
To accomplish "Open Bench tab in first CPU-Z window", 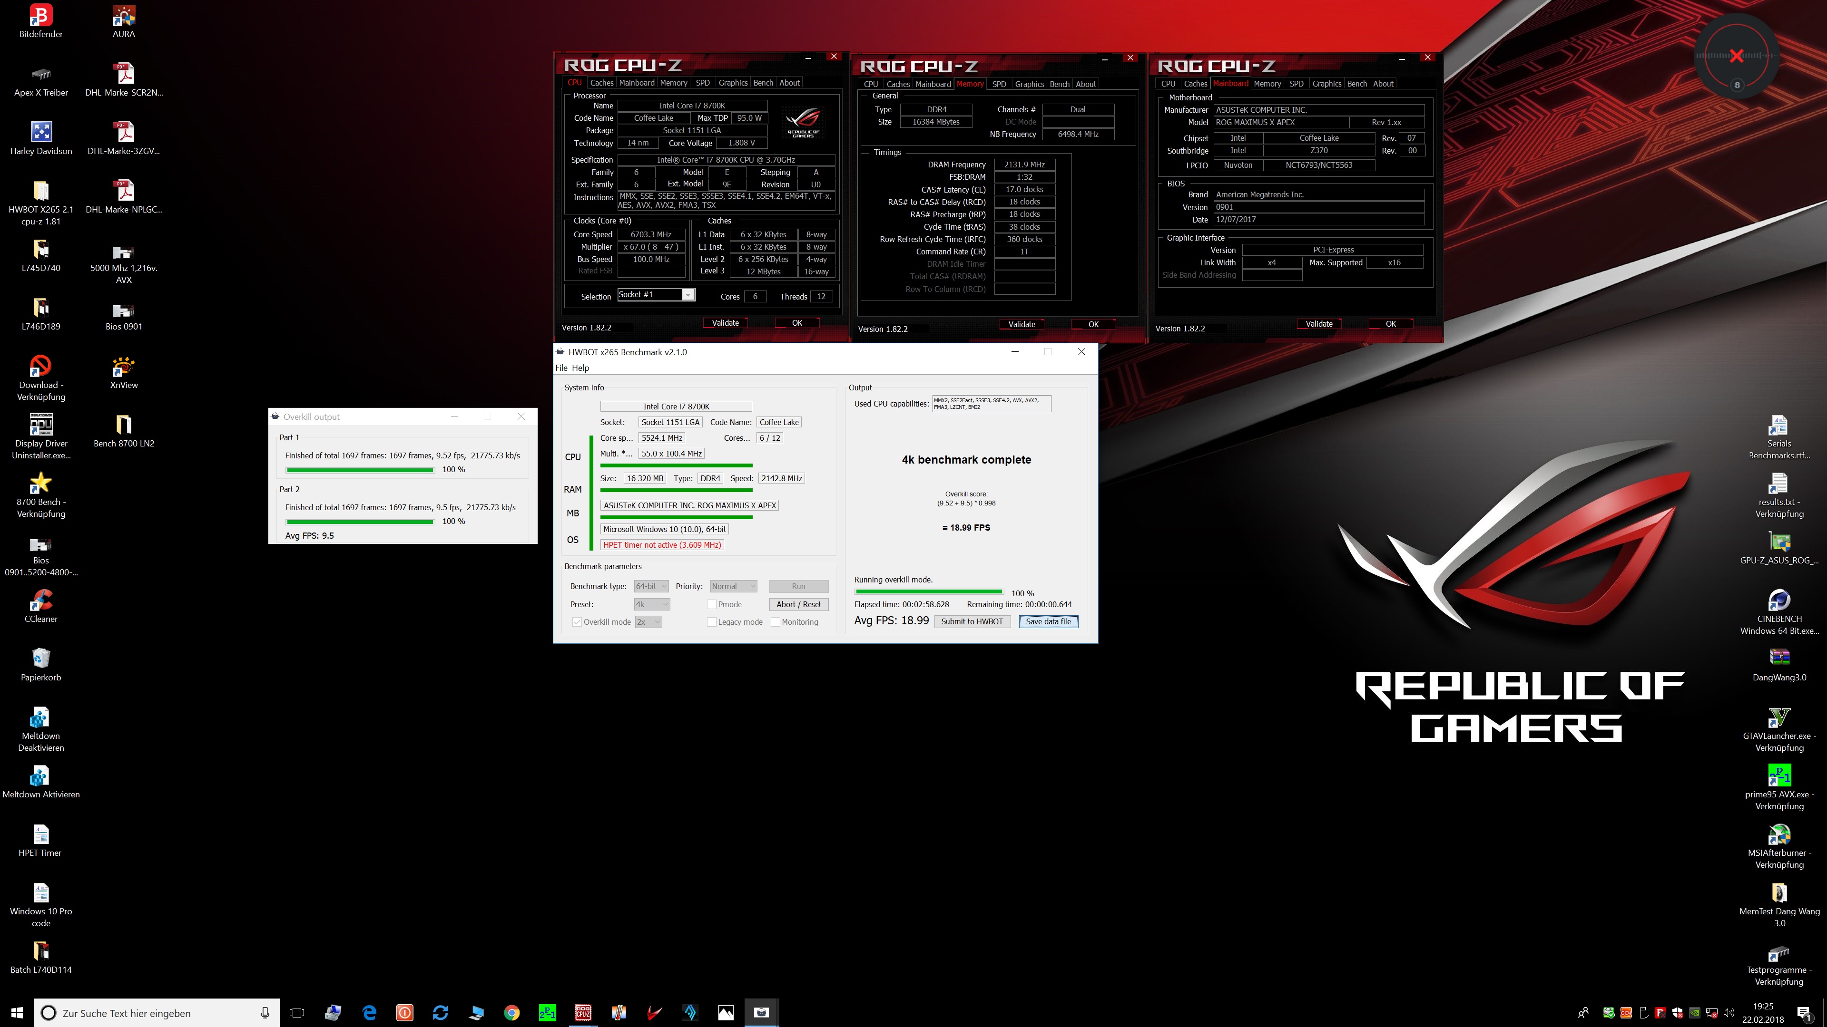I will pos(763,83).
